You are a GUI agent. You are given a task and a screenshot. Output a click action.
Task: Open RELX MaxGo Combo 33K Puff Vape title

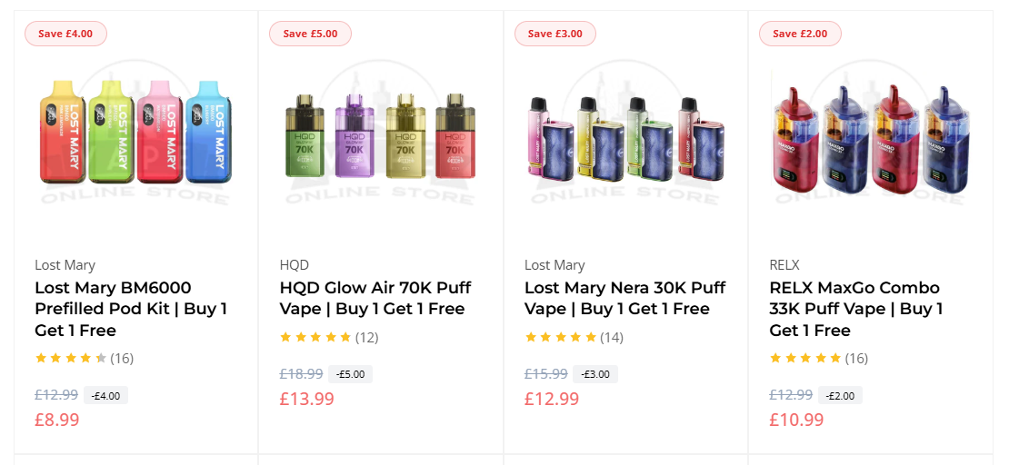(x=855, y=309)
